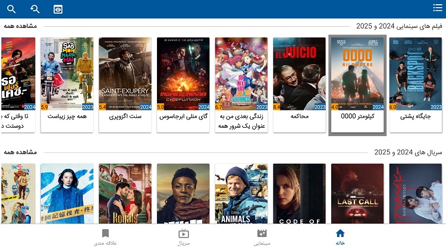
Task: Select the TV series icon
Action: point(184,233)
